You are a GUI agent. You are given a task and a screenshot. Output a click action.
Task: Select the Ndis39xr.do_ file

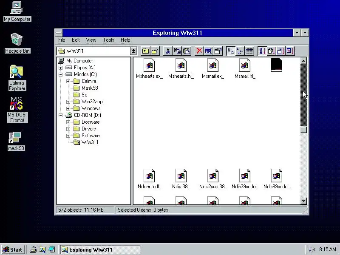(245, 179)
